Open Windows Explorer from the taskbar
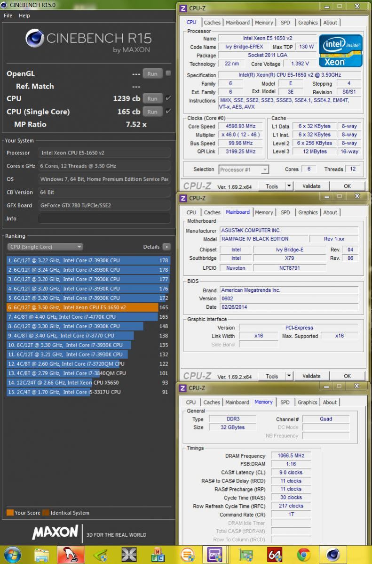The image size is (372, 564). coord(42,555)
